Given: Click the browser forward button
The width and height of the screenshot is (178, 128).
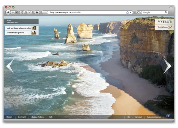Looking at the screenshot, I should tap(14, 13).
